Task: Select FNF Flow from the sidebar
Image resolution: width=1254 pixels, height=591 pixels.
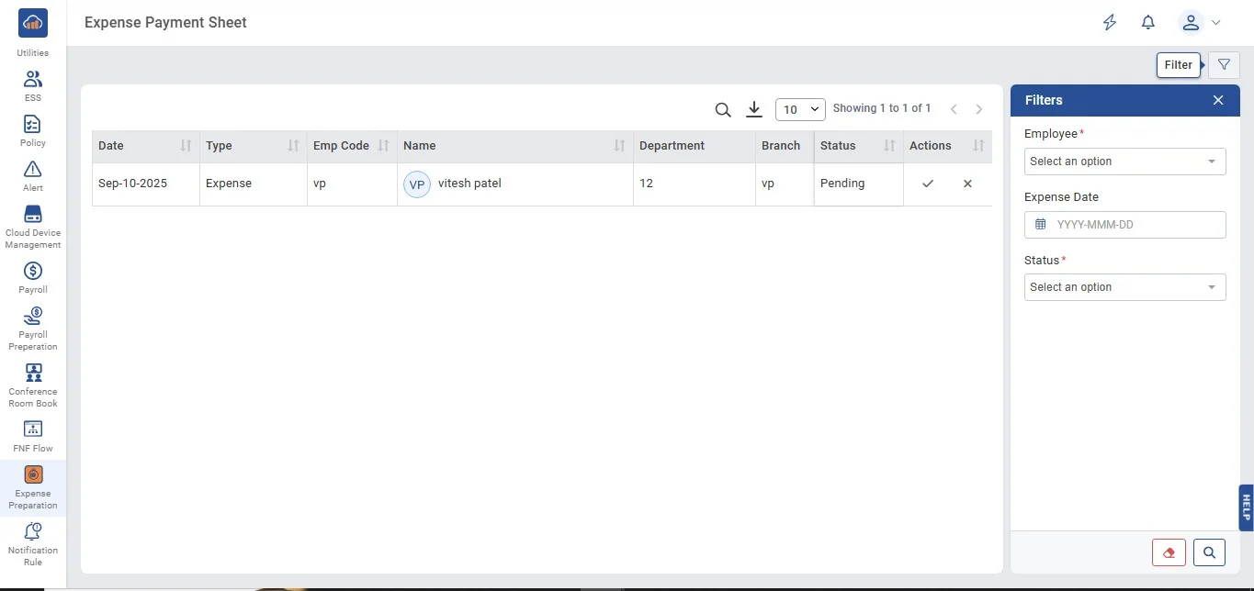Action: click(x=33, y=436)
